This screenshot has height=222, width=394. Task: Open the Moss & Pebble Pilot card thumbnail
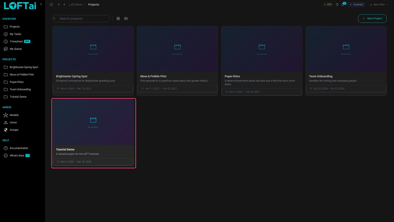(177, 49)
